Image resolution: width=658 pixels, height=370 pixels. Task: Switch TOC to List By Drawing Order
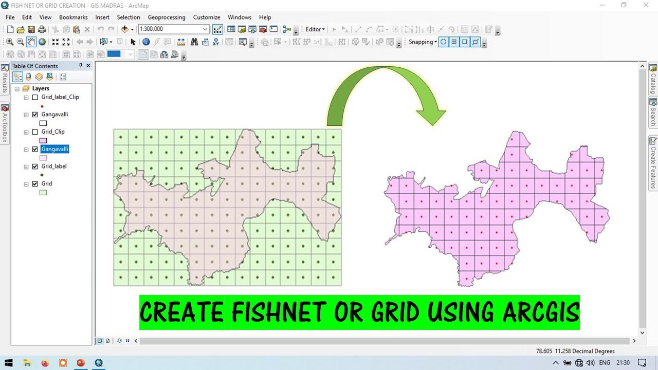coord(18,77)
